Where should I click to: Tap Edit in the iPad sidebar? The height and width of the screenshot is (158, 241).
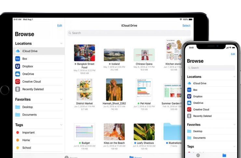[x=60, y=25]
